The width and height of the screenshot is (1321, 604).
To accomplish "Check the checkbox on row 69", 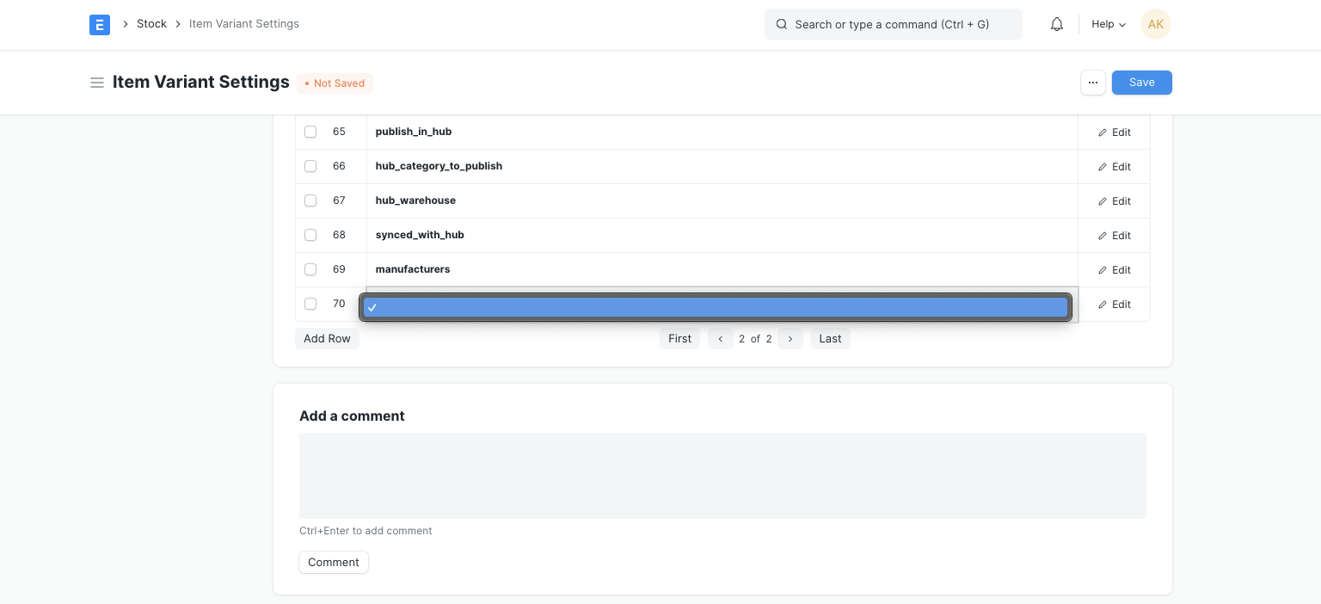I will click(x=310, y=269).
